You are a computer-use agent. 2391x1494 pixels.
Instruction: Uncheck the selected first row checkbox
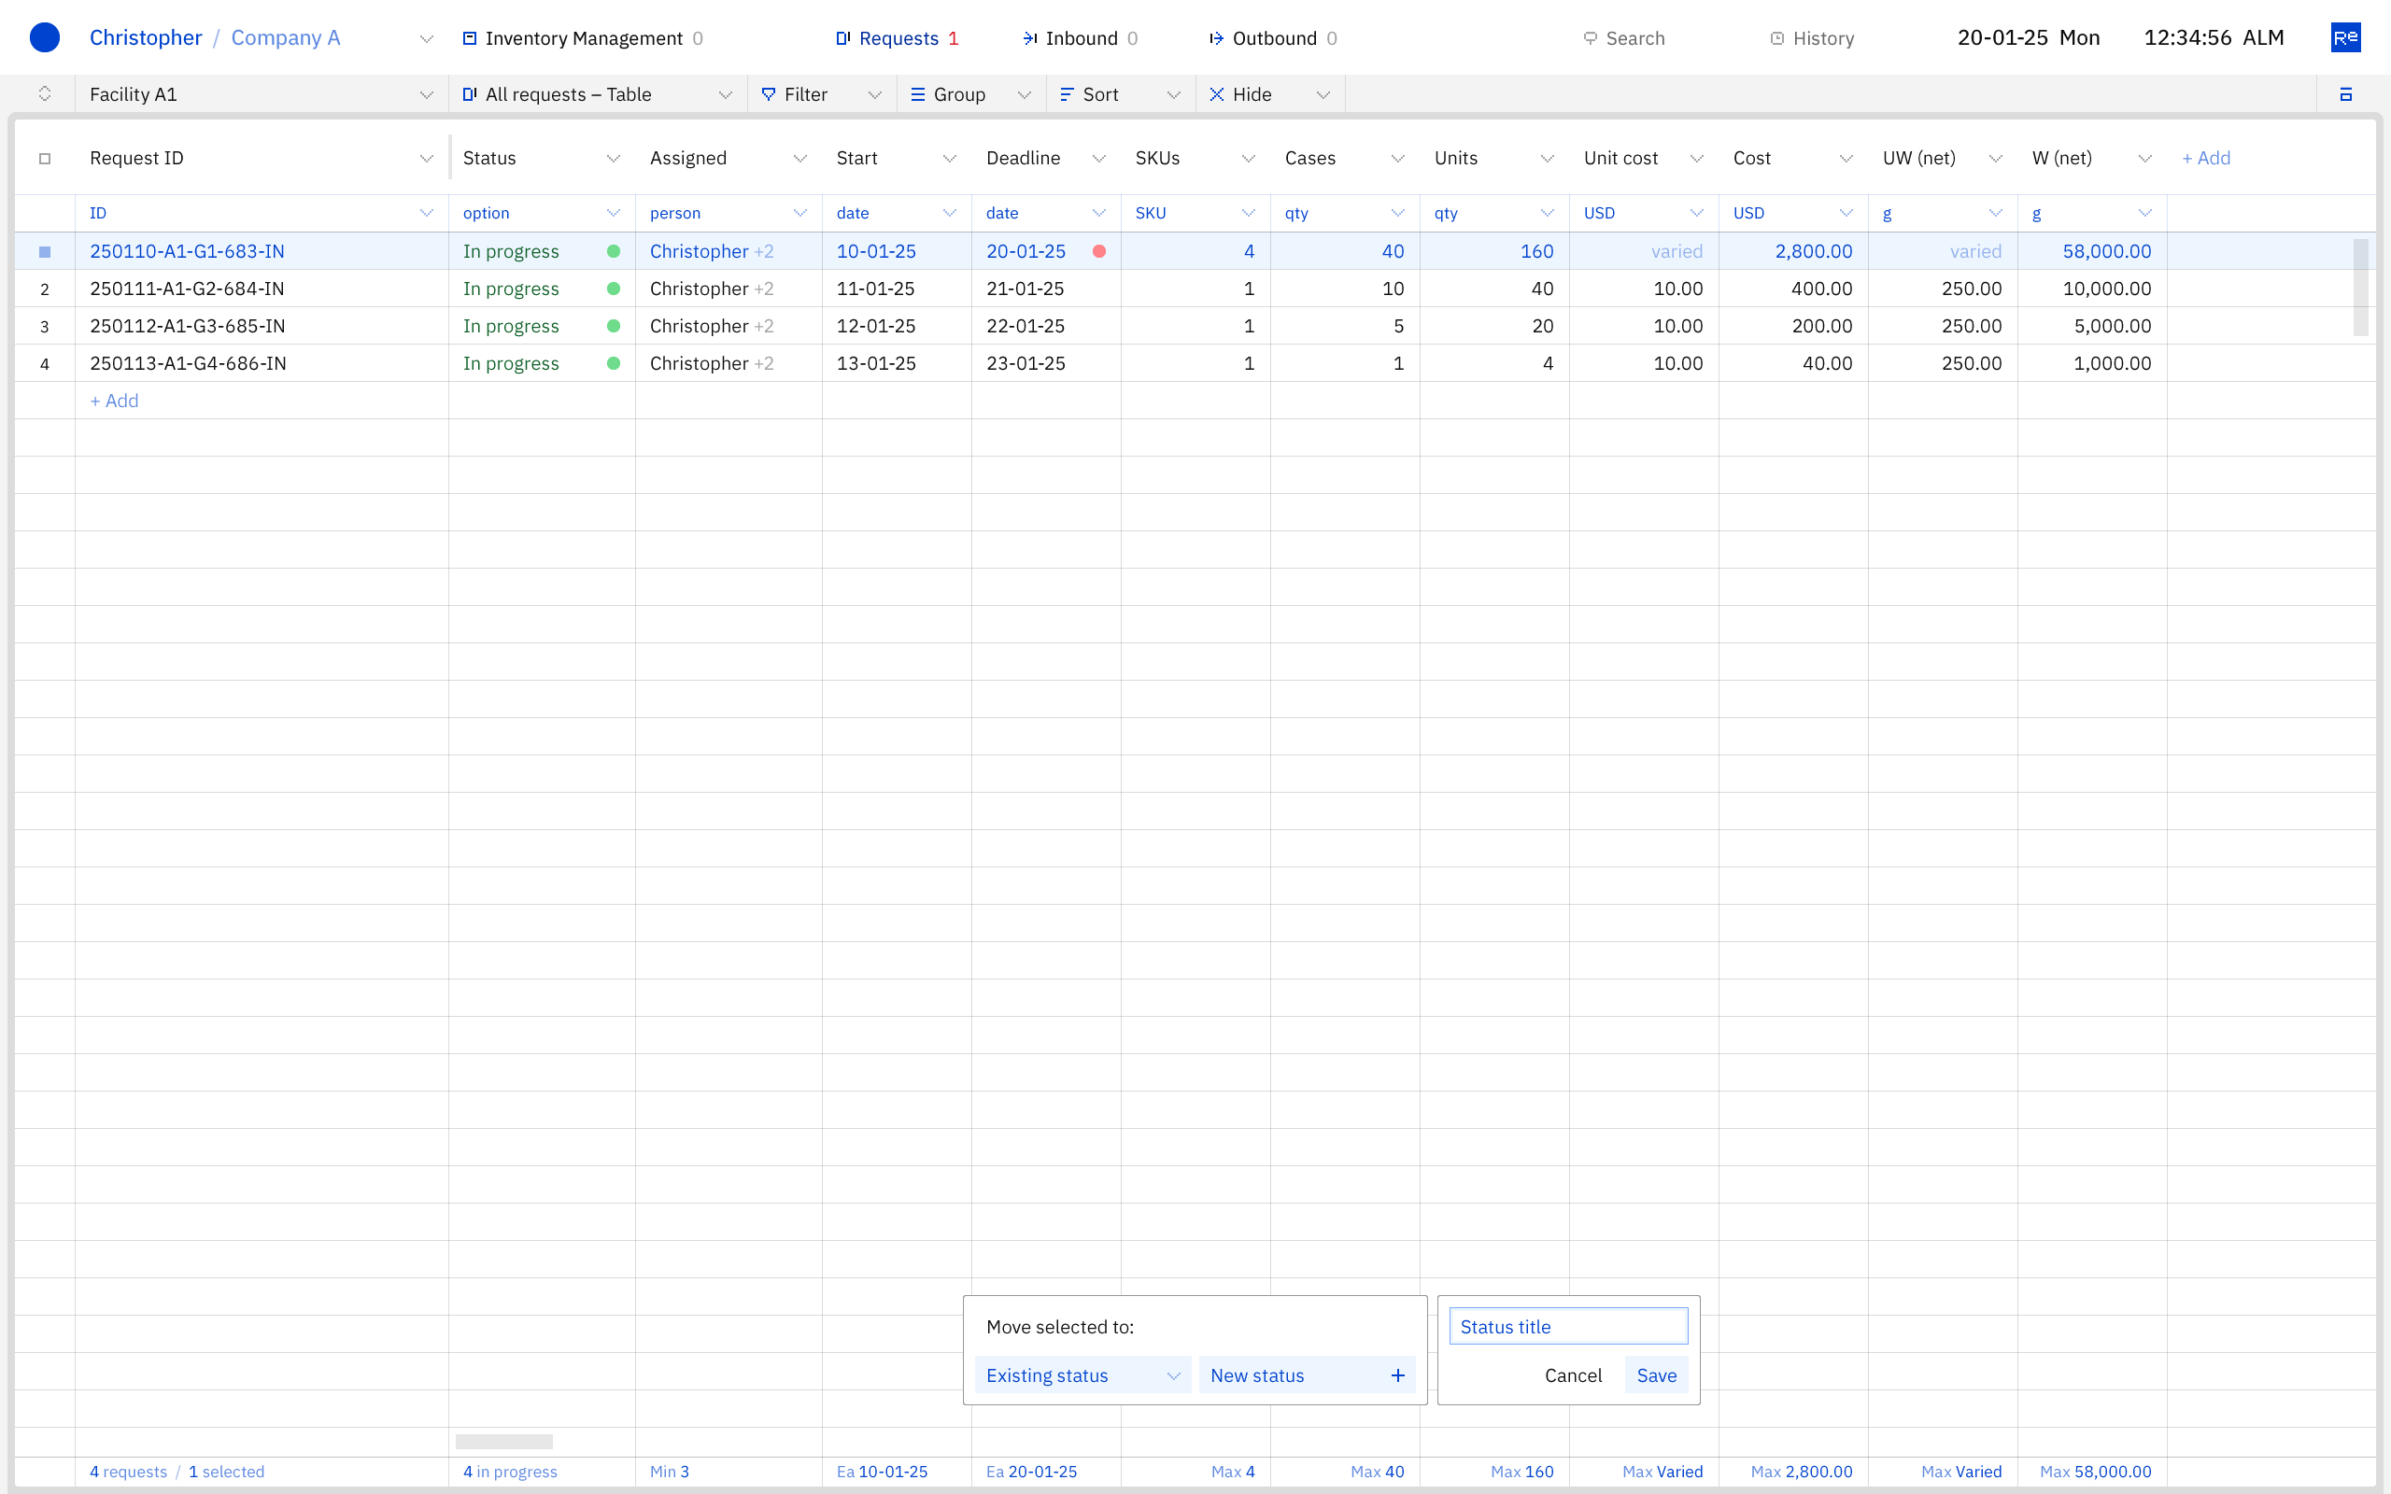[x=45, y=252]
